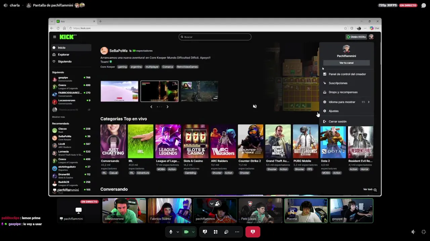
Task: Bookmark page with star icon
Action: pyautogui.click(x=345, y=28)
